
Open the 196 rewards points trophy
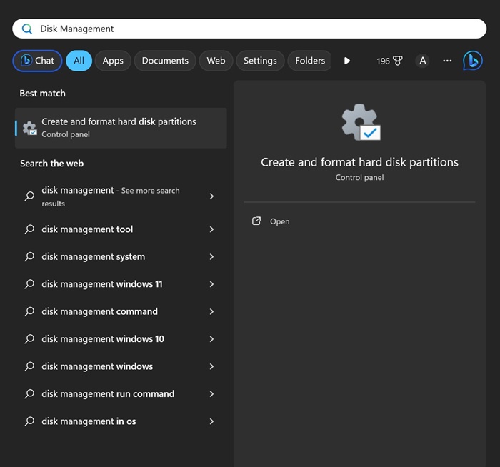389,61
